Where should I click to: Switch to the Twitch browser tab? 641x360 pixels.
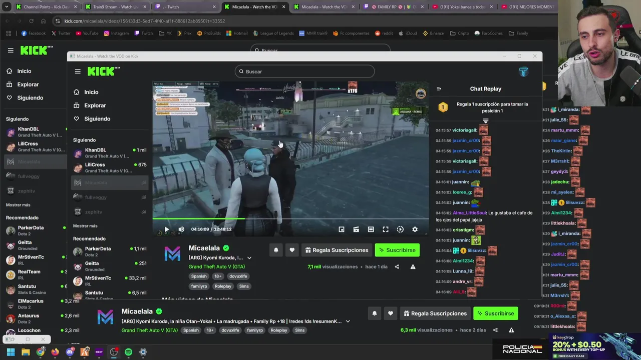tap(185, 7)
